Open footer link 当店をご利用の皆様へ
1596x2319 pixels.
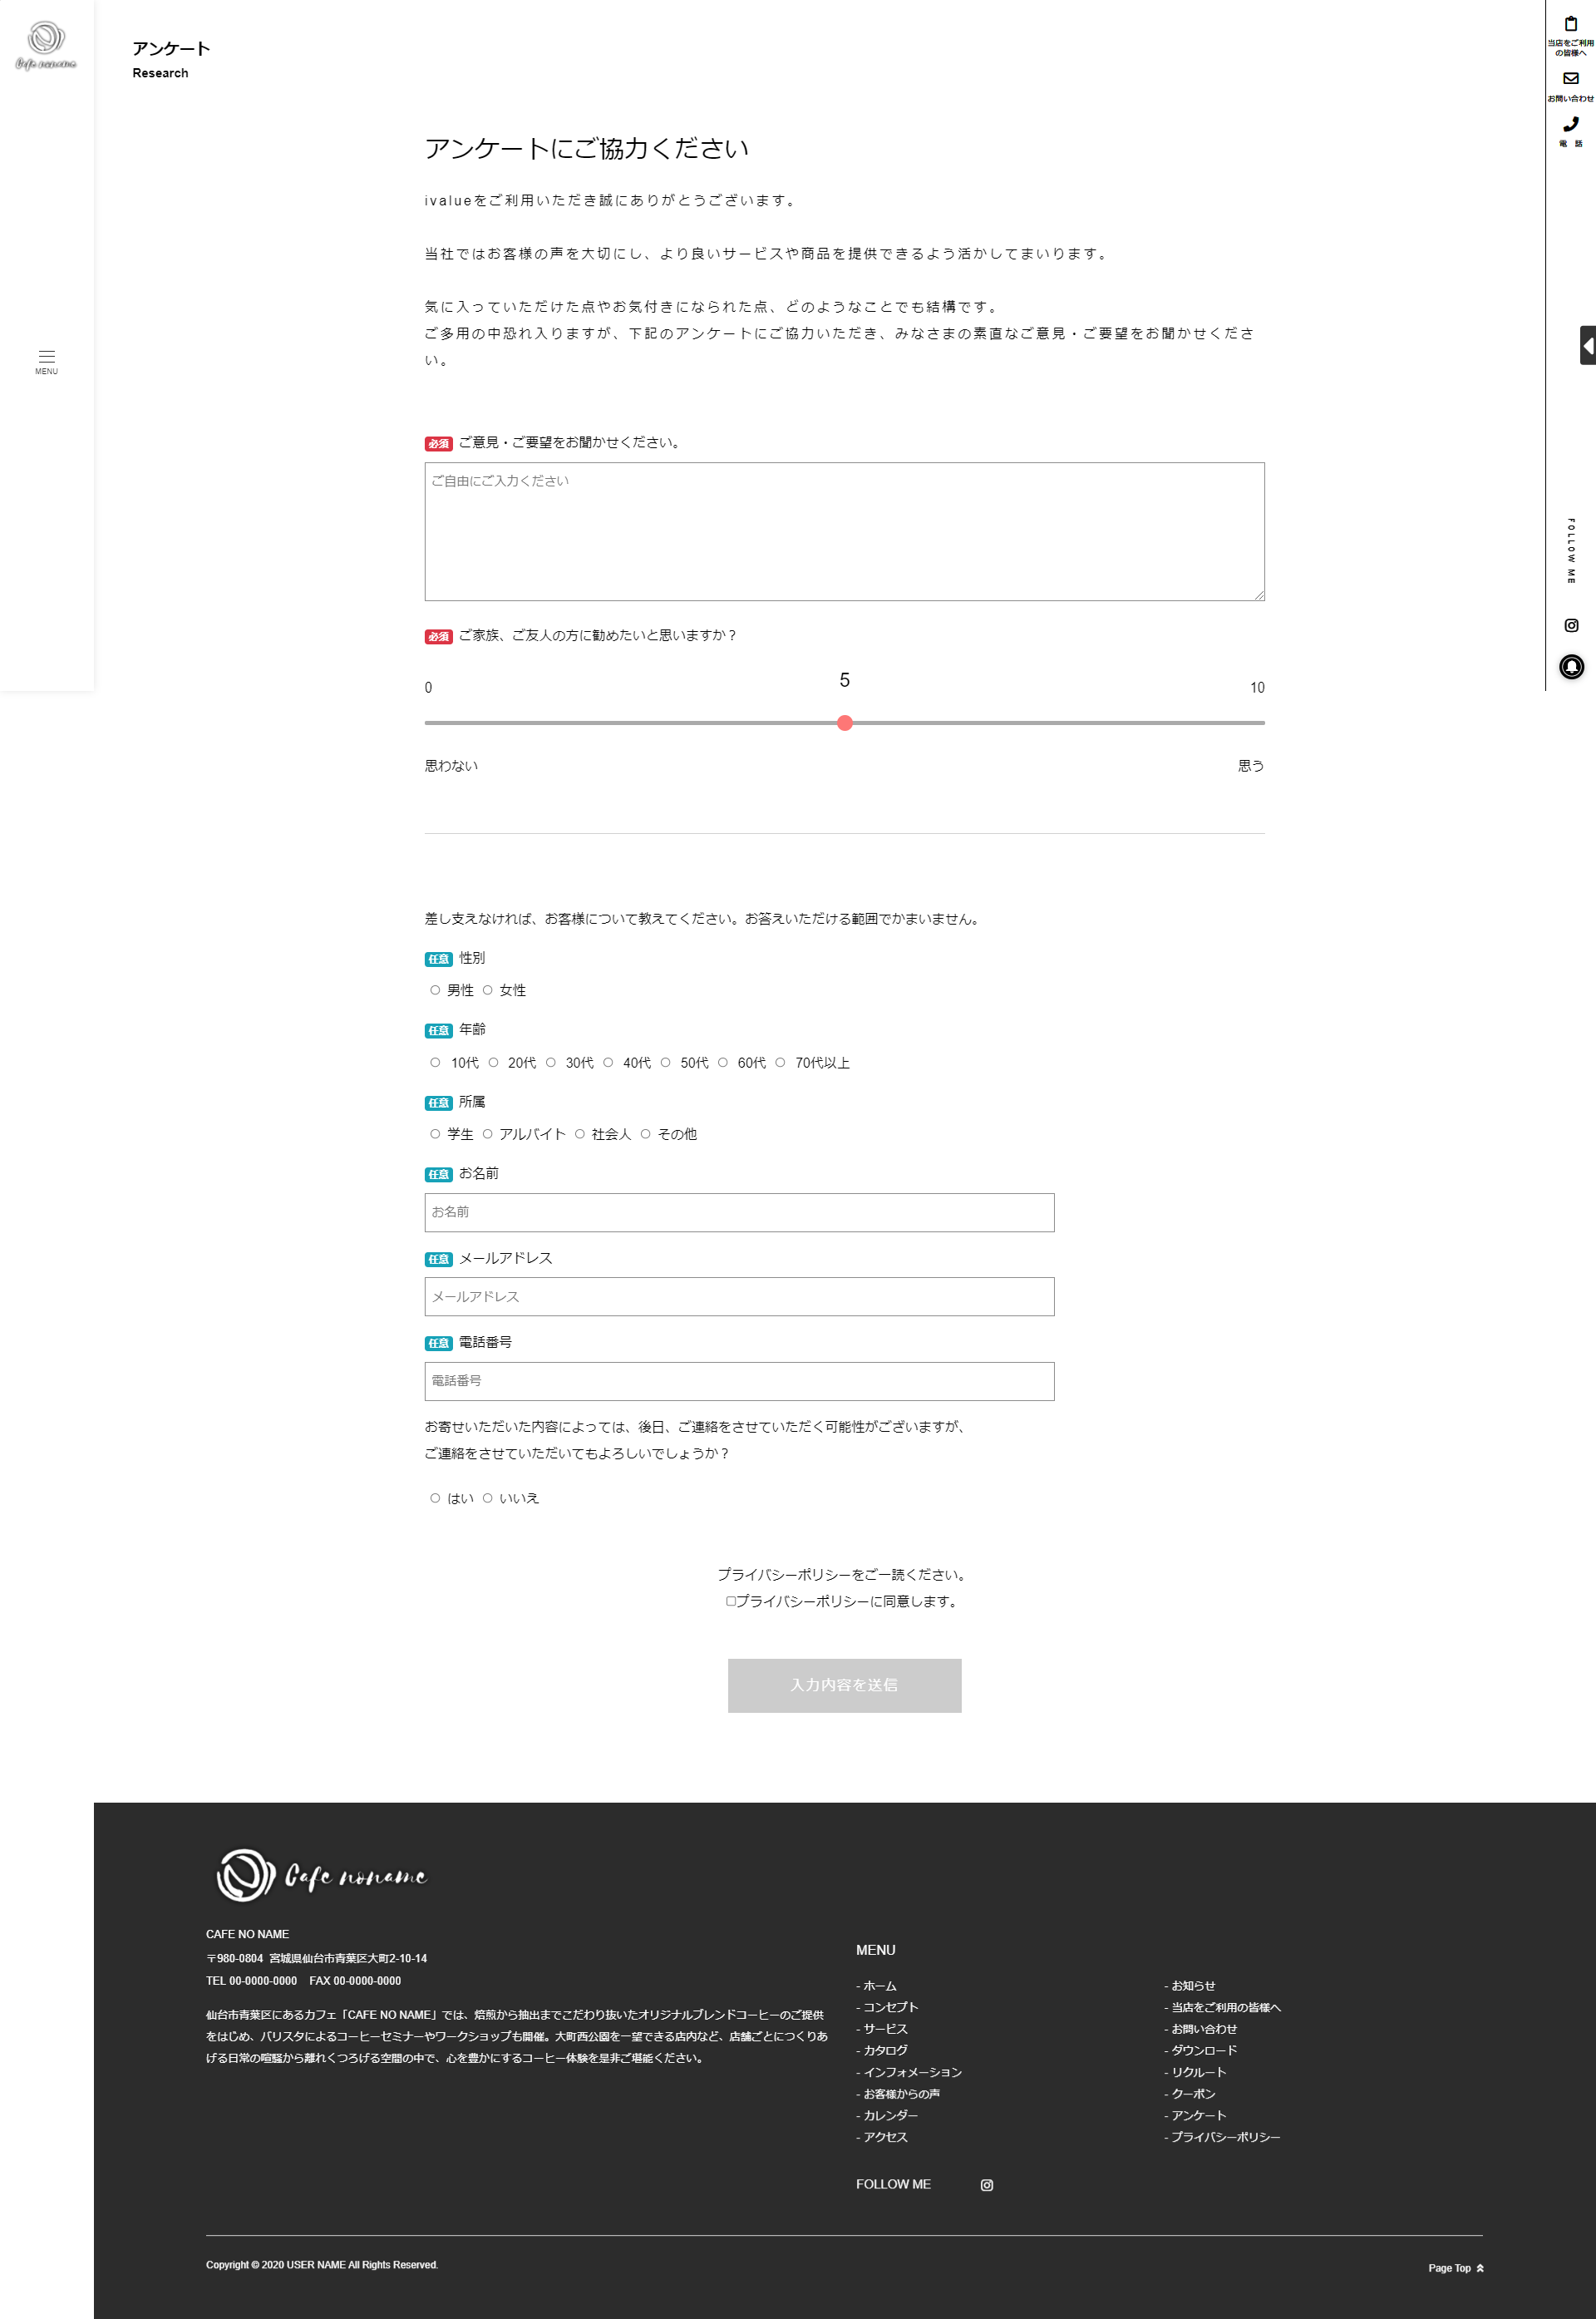point(1222,2006)
